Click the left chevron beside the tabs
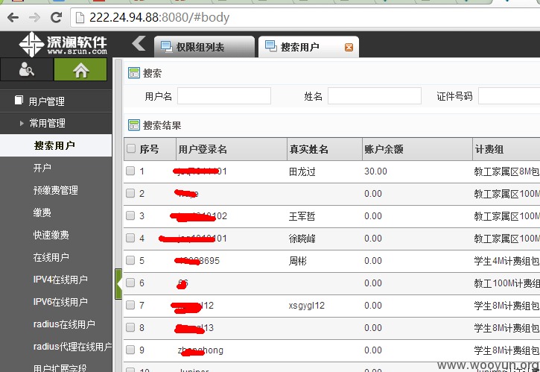The height and width of the screenshot is (372, 540). tap(139, 44)
